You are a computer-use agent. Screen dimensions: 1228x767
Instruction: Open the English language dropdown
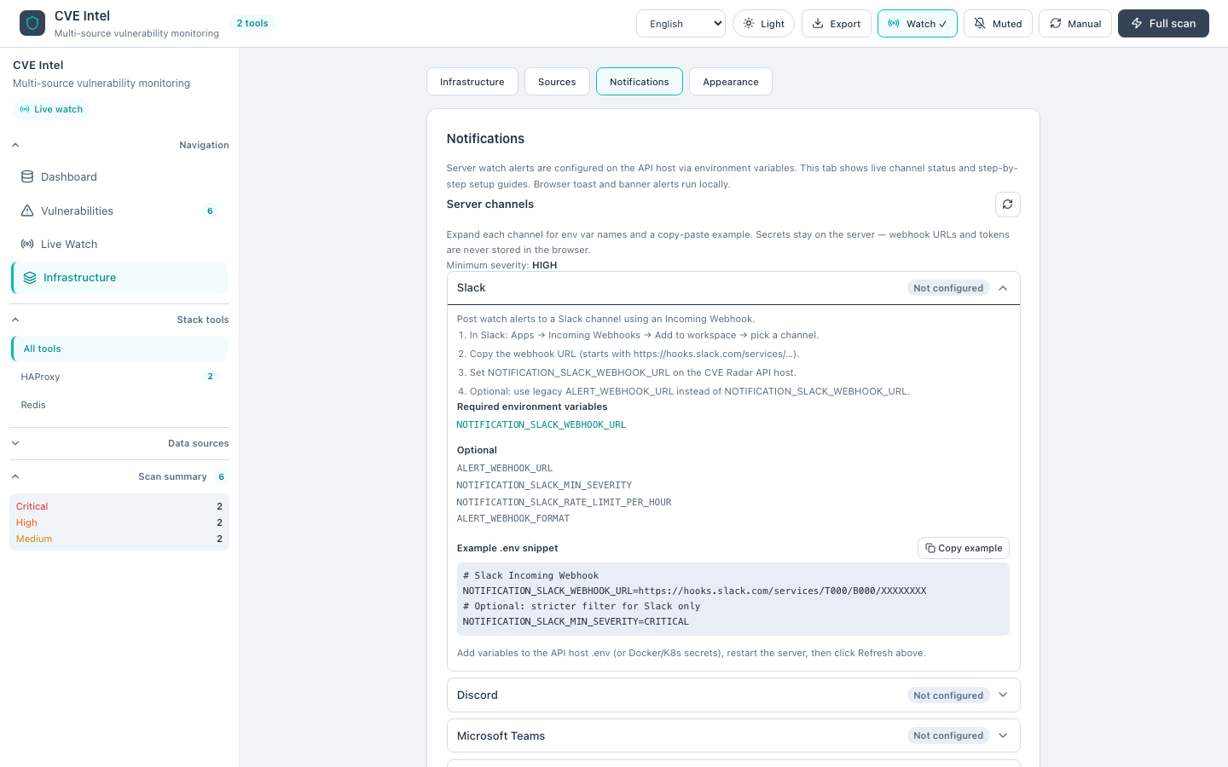coord(681,24)
